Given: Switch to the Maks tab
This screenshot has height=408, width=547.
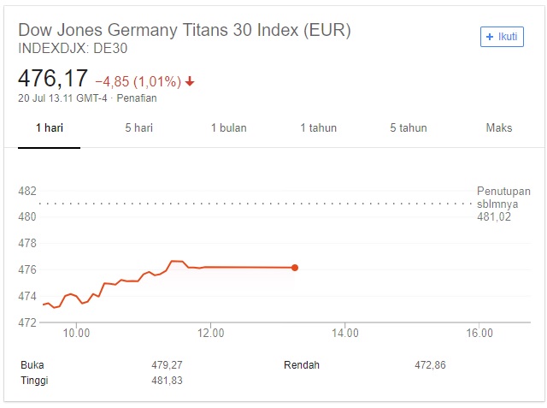Looking at the screenshot, I should click(498, 128).
